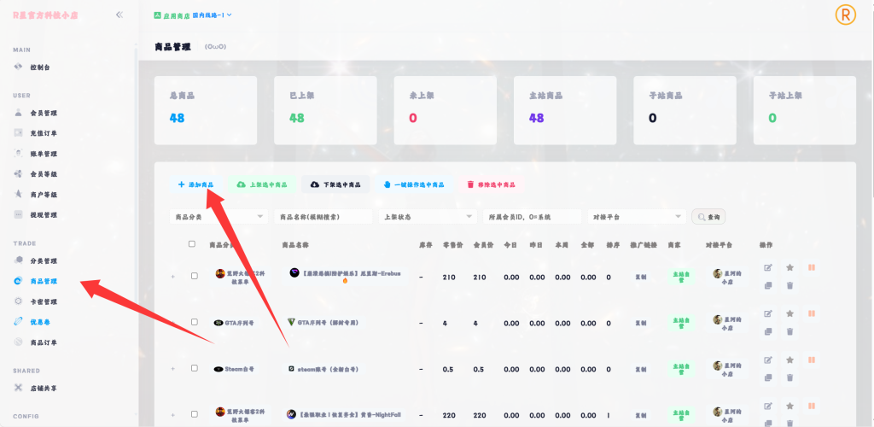Click the star icon in the GTA序列号 row
Viewport: 874px width, 427px height.
790,313
